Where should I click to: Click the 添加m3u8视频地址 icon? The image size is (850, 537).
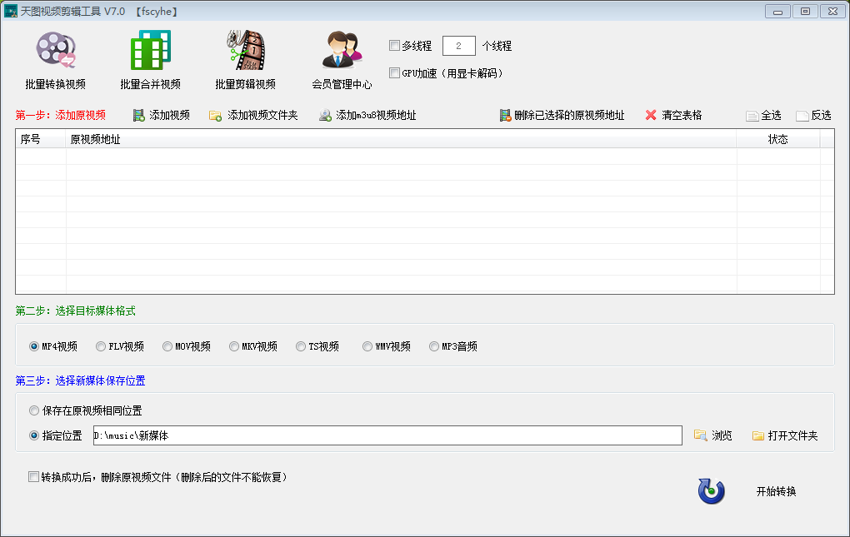click(325, 115)
